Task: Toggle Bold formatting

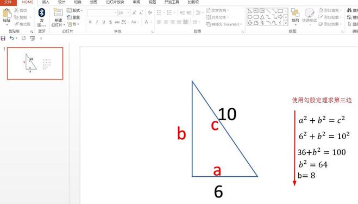Action: (x=90, y=22)
